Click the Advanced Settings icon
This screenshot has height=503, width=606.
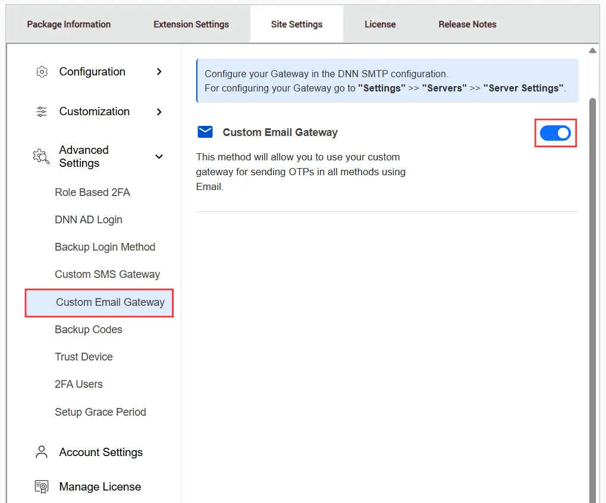(40, 156)
